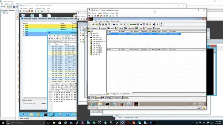223x125 pixels.
Task: Expand second Chat row in Expert Information
Action: point(24,35)
